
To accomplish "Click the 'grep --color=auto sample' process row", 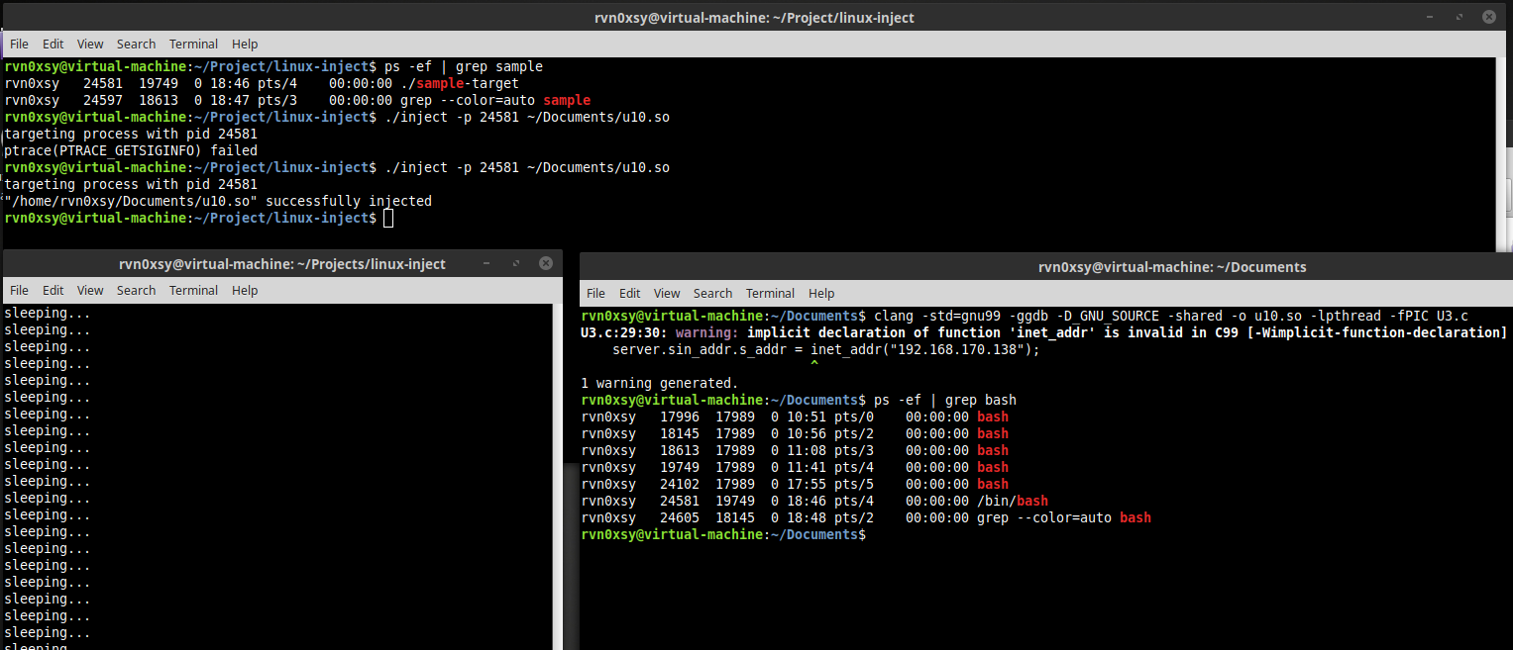I will click(297, 100).
